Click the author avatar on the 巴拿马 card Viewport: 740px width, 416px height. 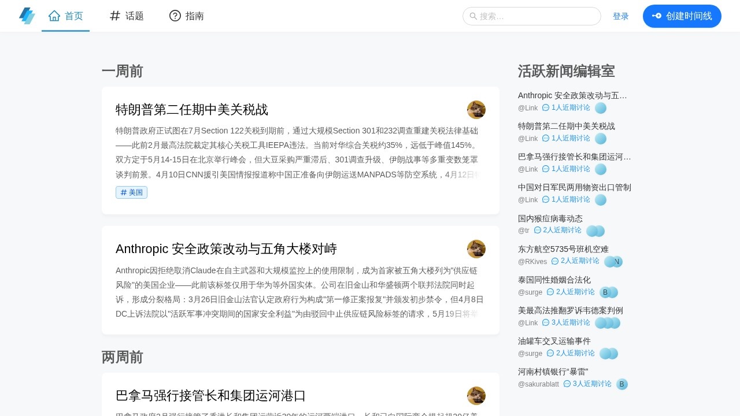click(476, 396)
